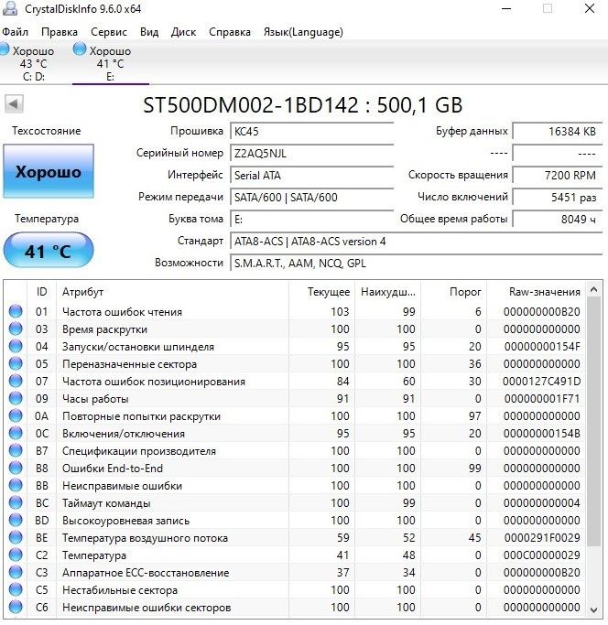Image resolution: width=608 pixels, height=625 pixels.
Task: Click the Атрибут column header
Action: [x=172, y=292]
